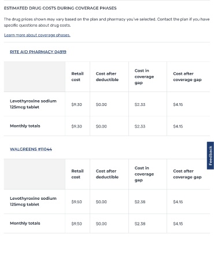
Task: Click Walgreens $2.38 monthly totals gap cost
Action: [x=140, y=224]
